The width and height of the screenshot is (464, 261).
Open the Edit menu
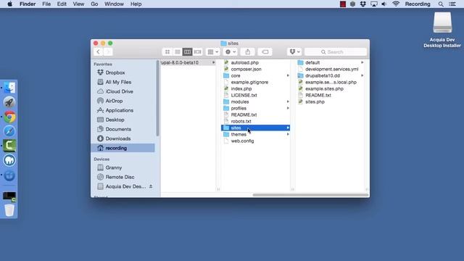pyautogui.click(x=62, y=4)
